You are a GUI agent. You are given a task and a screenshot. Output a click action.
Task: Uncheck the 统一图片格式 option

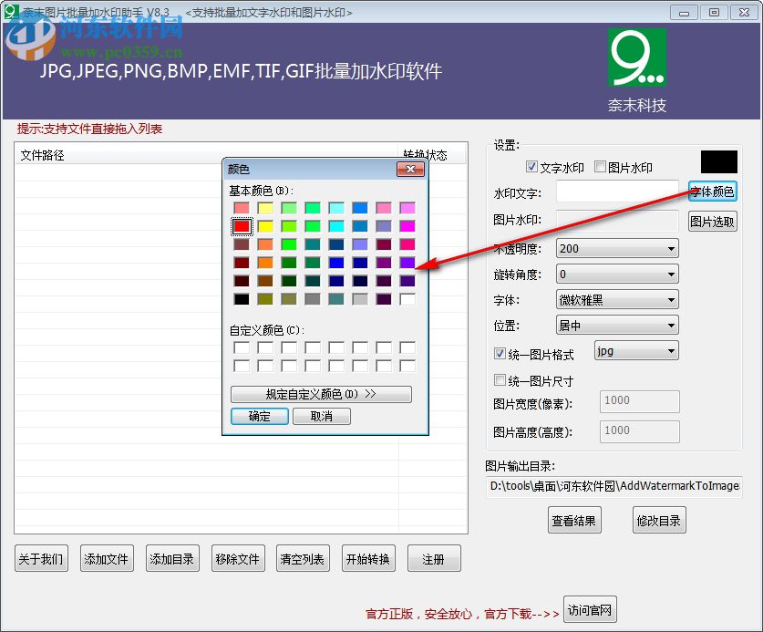(x=500, y=354)
